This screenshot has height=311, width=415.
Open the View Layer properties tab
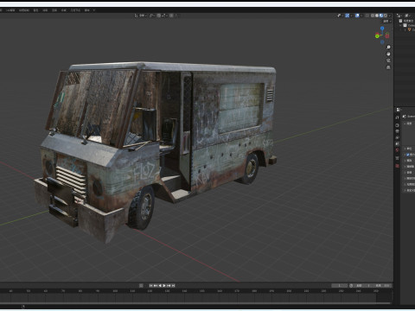click(x=397, y=137)
